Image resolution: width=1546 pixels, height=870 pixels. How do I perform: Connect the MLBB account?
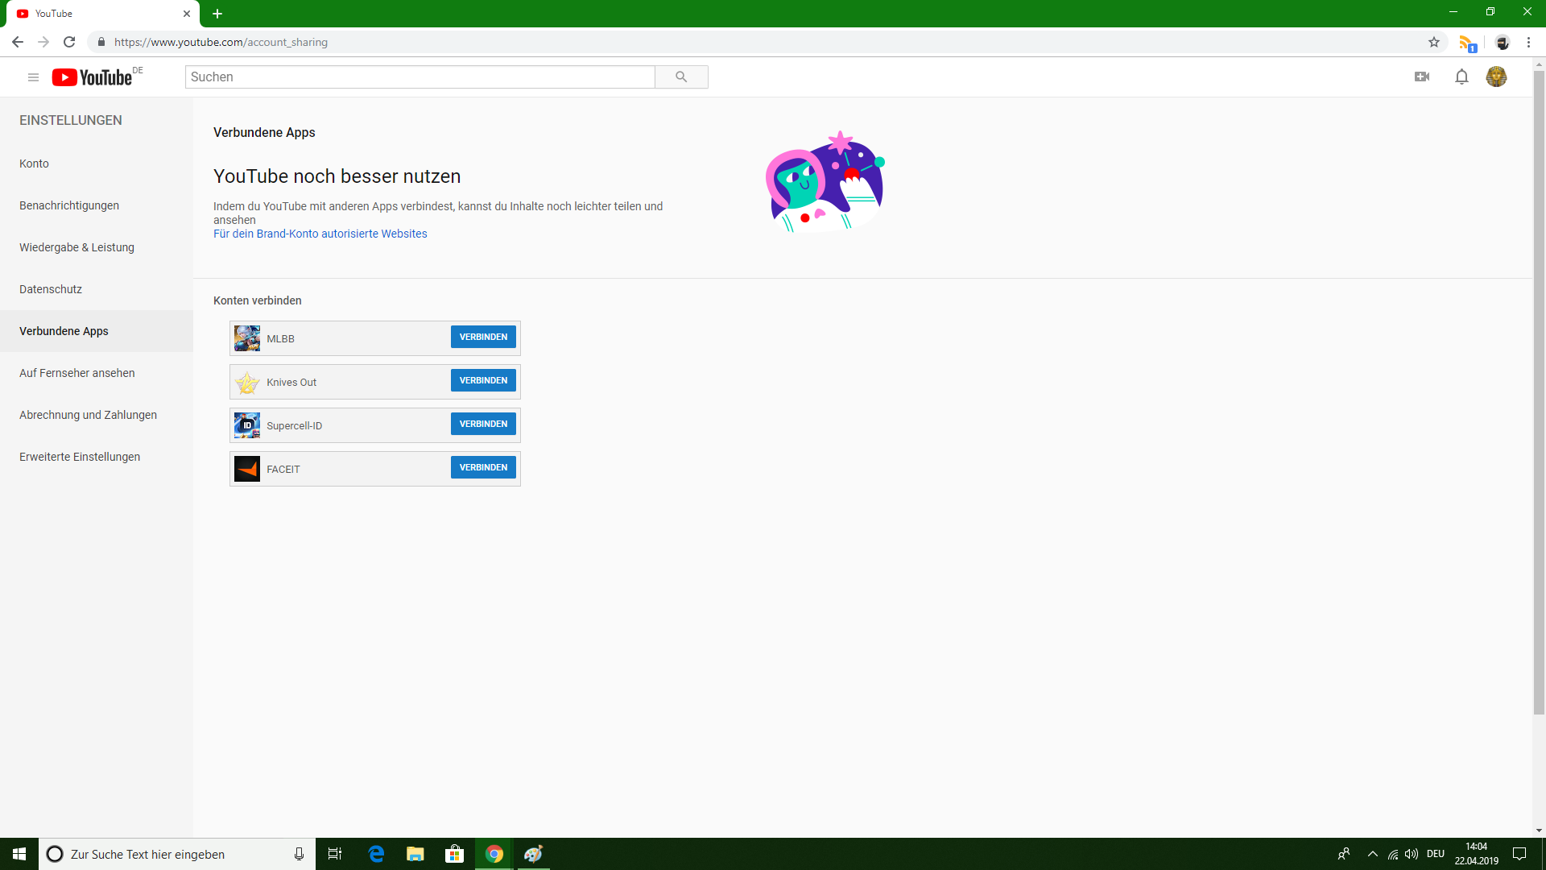[x=483, y=337]
